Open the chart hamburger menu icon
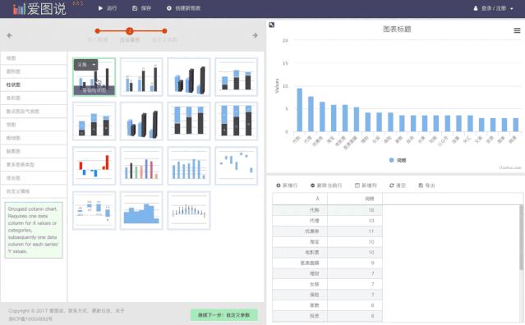525x325 pixels. click(517, 30)
